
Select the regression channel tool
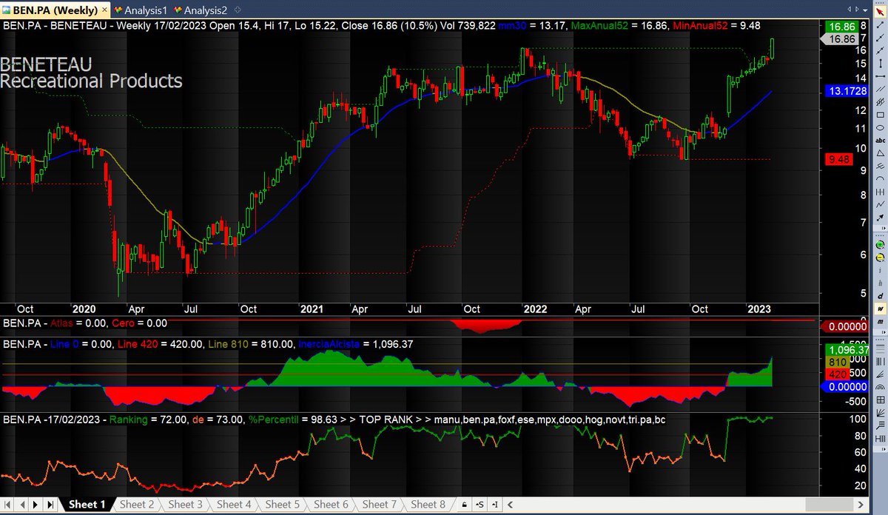tap(881, 102)
